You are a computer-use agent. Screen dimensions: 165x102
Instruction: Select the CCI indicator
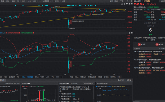pos(57,77)
